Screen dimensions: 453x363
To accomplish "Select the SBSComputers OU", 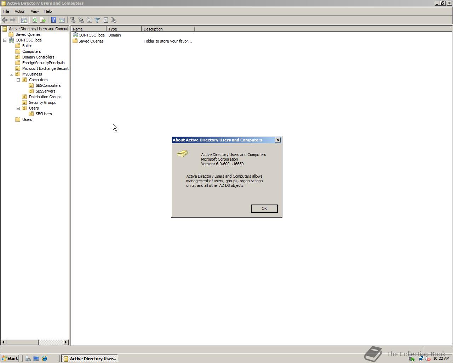I will coord(48,85).
